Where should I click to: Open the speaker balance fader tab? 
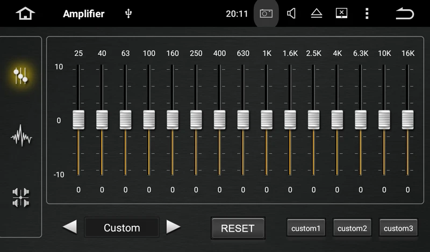[21, 197]
